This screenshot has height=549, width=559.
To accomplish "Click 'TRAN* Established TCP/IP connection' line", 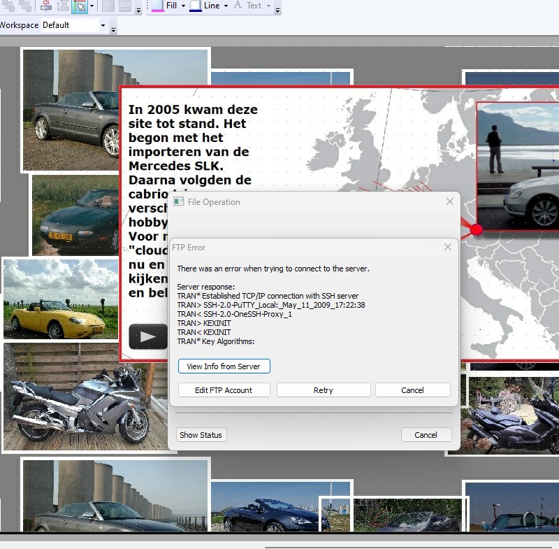I will [x=268, y=296].
